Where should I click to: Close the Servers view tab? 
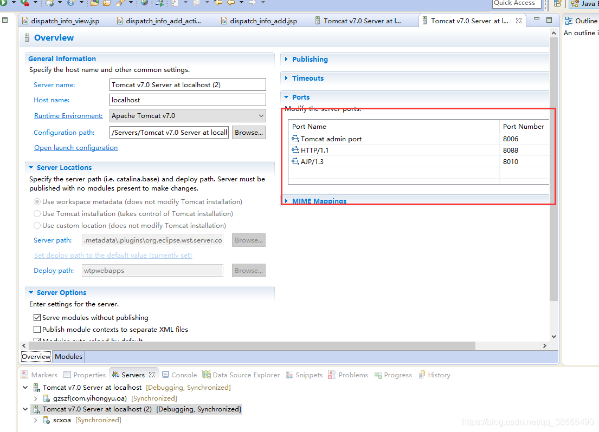click(x=152, y=375)
